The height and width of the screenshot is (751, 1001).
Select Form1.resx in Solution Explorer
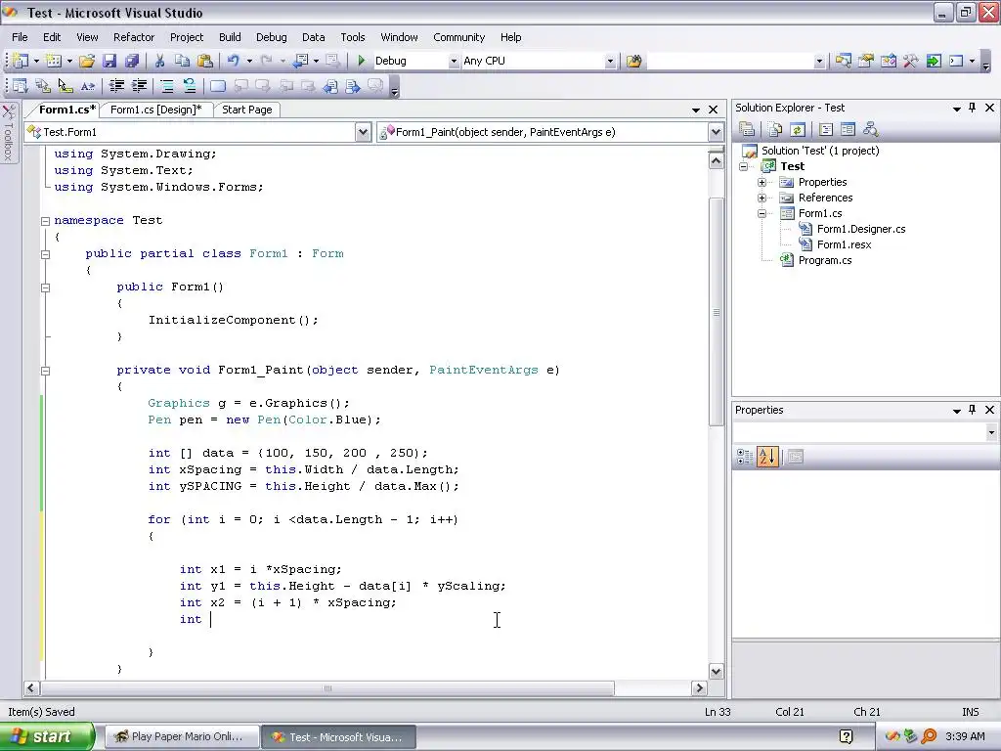coord(844,244)
